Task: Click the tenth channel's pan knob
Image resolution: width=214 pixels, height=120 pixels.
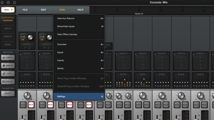Action: click(x=200, y=96)
